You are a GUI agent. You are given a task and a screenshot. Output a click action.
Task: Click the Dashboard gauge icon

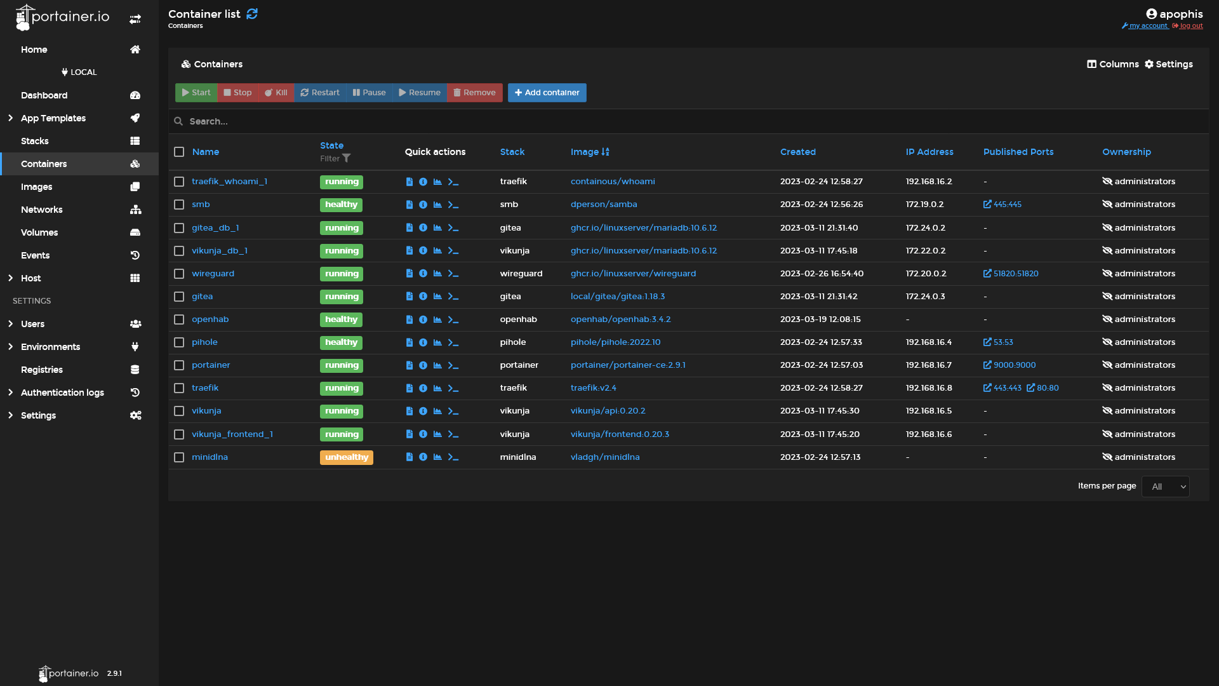pyautogui.click(x=135, y=95)
